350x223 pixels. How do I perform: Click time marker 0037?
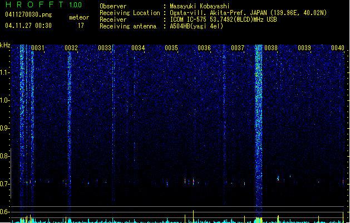(238, 48)
